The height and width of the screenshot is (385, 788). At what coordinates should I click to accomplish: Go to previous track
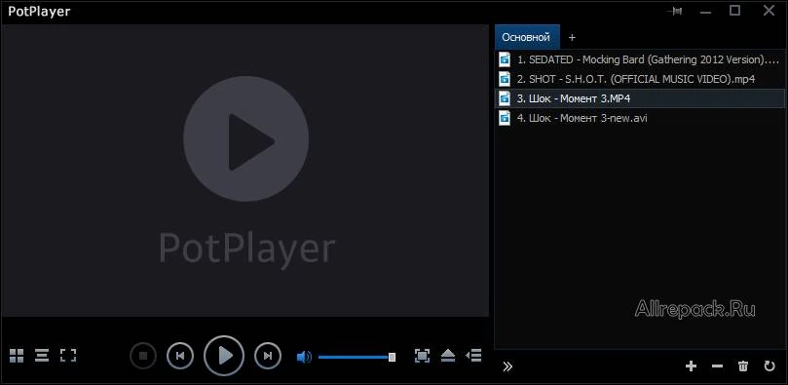coord(180,356)
